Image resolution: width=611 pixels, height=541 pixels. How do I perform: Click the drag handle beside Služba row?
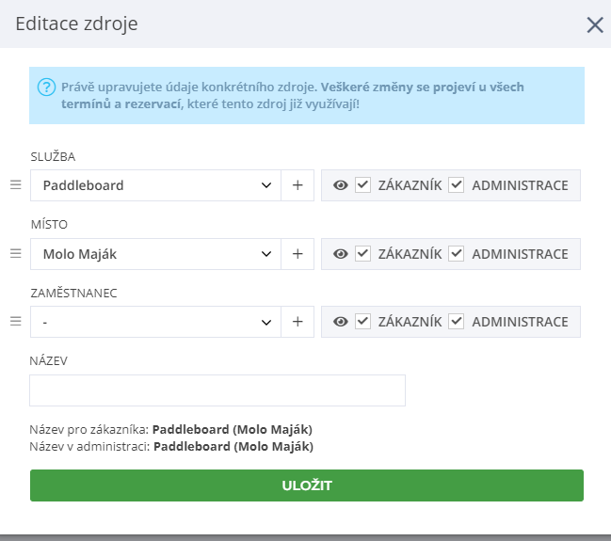coord(15,185)
